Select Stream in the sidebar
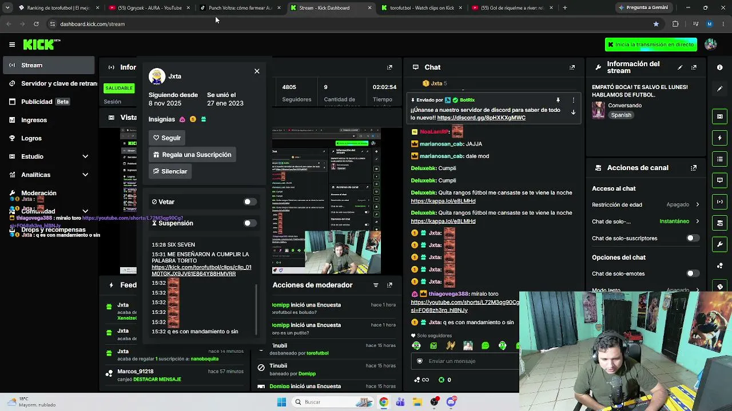 (x=49, y=65)
